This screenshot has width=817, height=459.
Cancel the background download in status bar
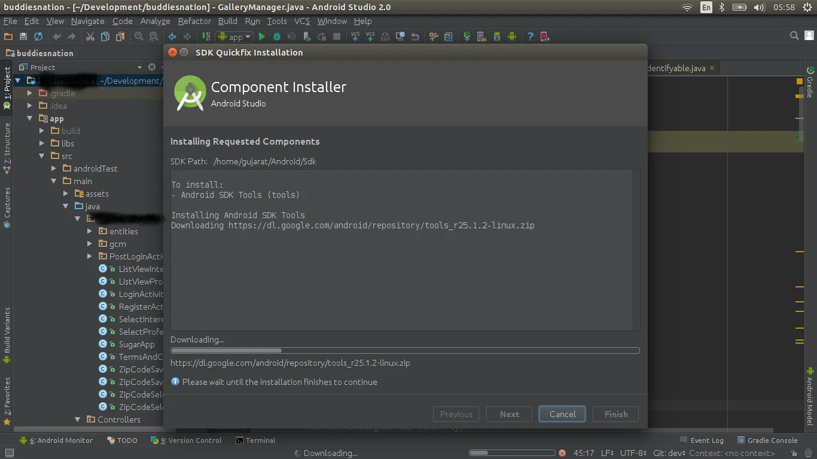click(562, 453)
